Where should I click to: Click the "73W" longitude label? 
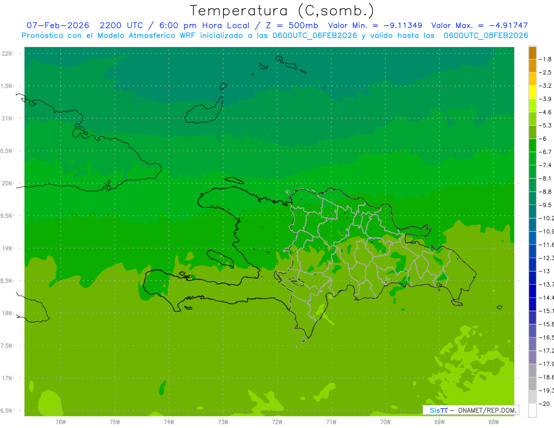coord(223,422)
